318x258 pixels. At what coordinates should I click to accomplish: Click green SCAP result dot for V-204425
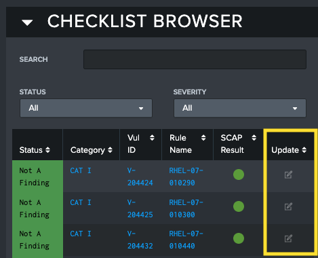239,206
